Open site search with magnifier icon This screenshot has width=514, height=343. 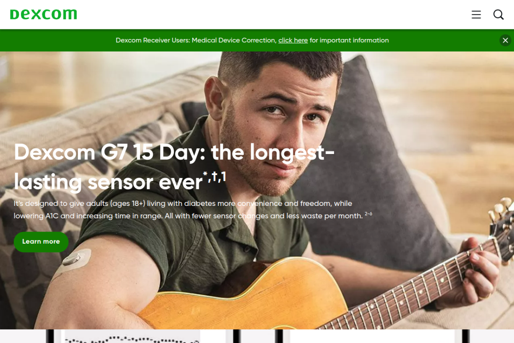(x=498, y=14)
